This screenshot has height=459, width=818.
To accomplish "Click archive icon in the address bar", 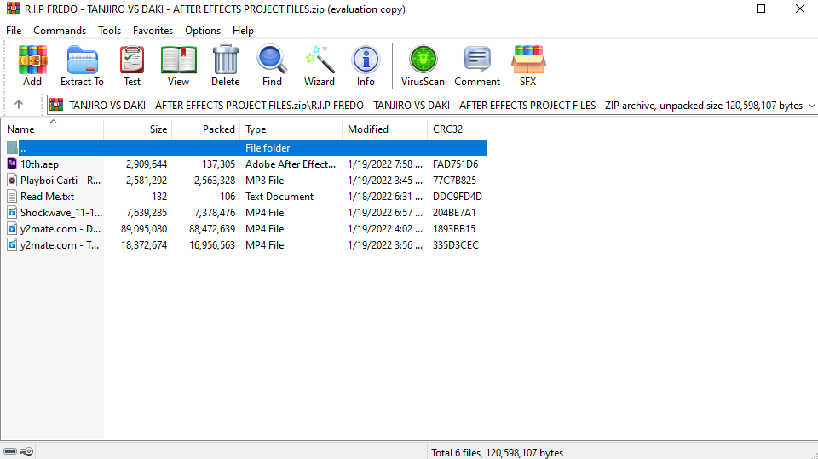I will pyautogui.click(x=56, y=105).
